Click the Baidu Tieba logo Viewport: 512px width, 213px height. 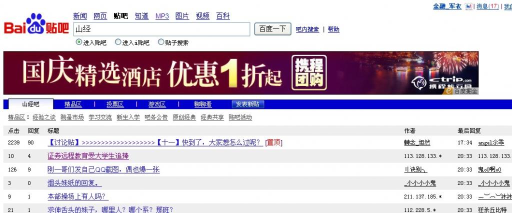[36, 25]
